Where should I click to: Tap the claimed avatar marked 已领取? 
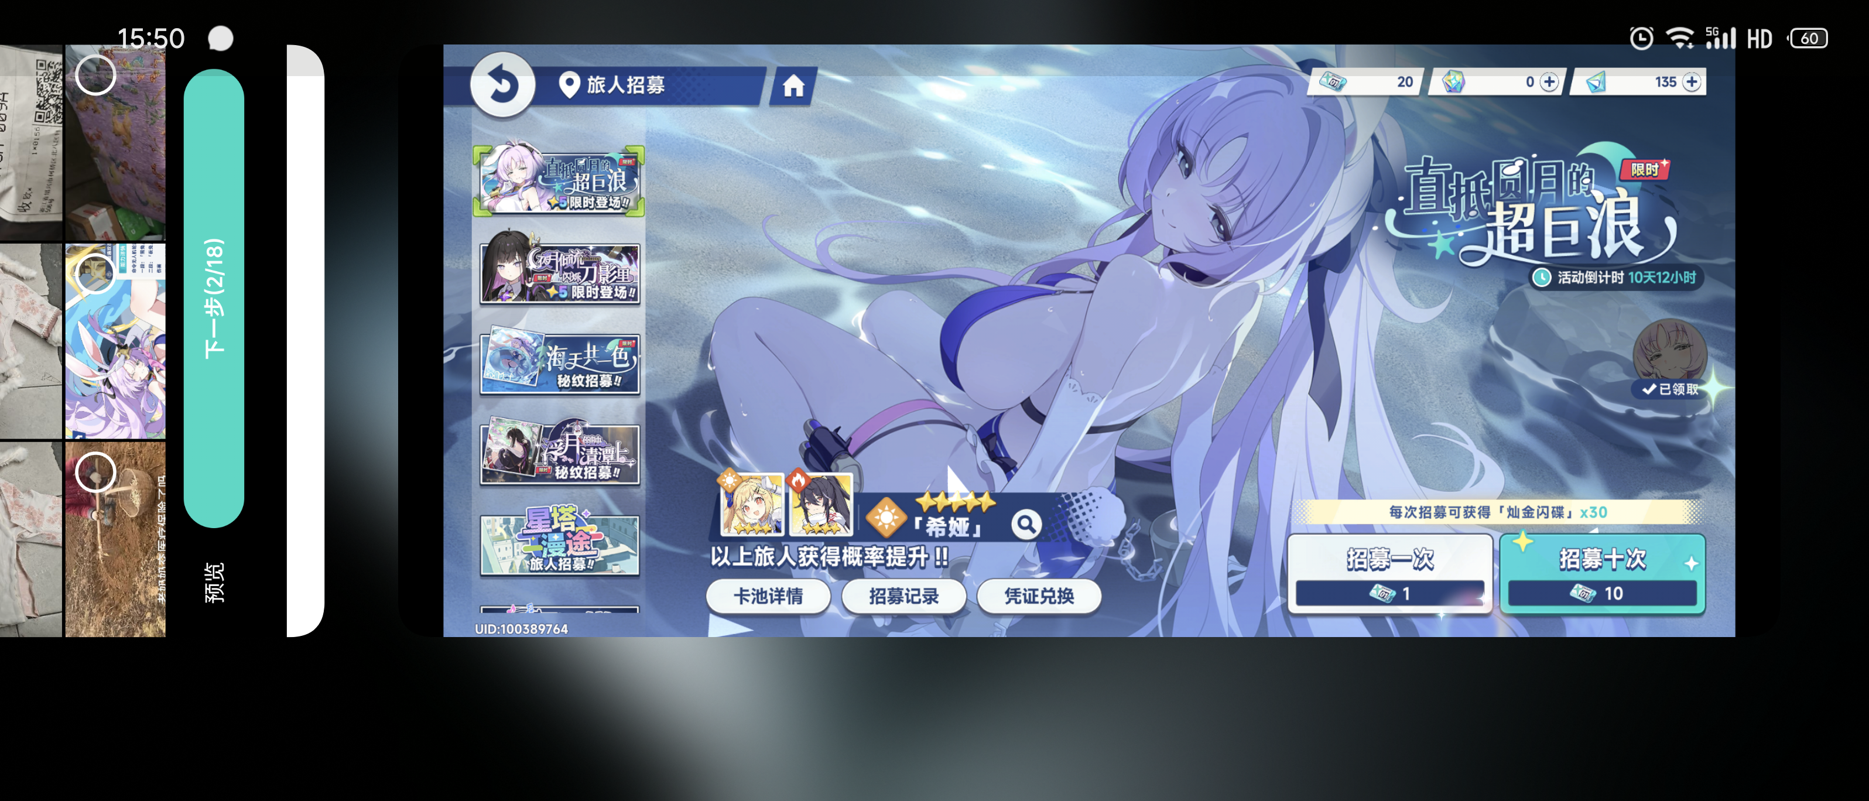click(1669, 359)
